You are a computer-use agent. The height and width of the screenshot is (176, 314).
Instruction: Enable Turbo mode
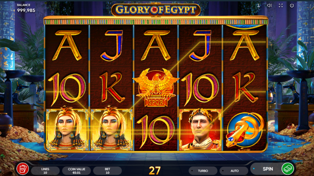203,171
